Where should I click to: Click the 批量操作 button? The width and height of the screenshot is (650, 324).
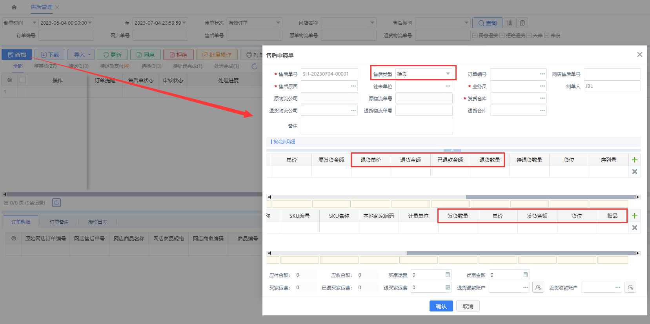[x=217, y=54]
